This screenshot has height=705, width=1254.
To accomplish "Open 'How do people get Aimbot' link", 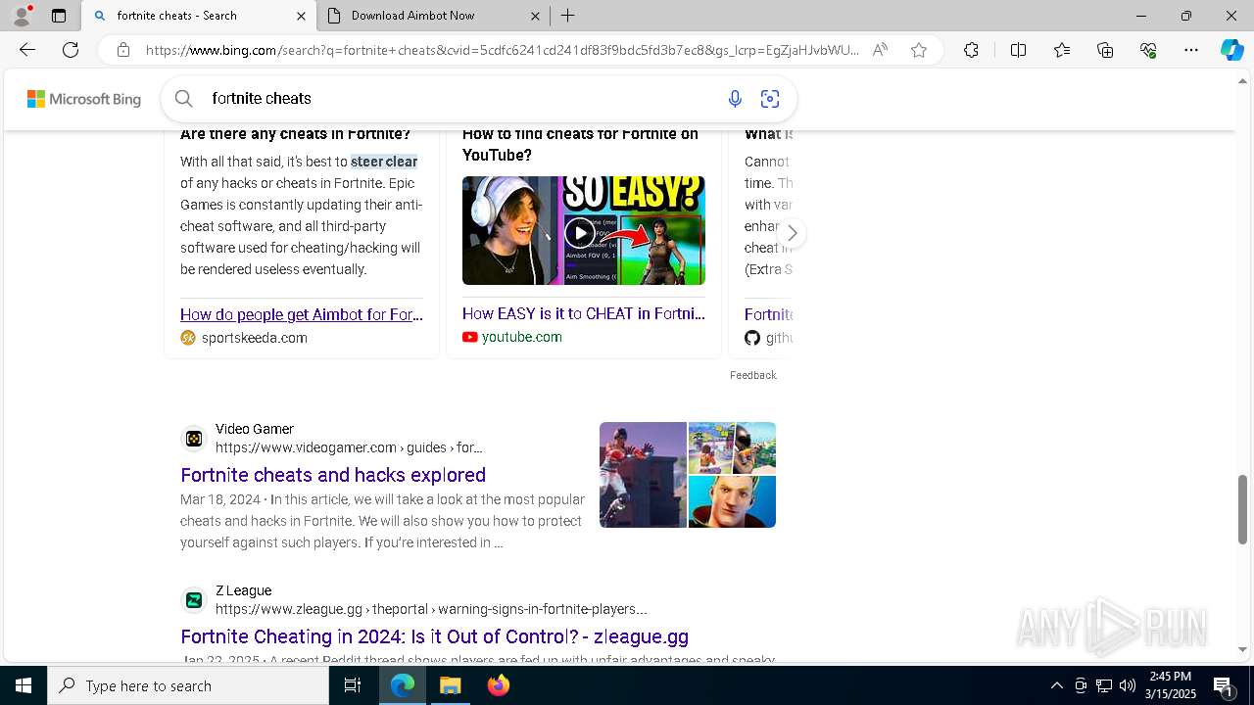I will point(302,314).
